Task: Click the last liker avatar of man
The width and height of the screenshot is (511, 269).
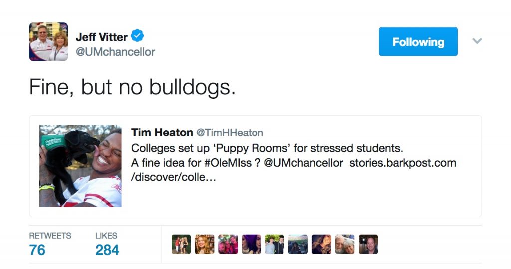Action: point(368,244)
